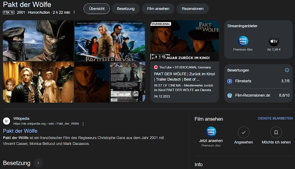Viewport: 295px width, 169px height.
Task: Mark the film as Angesehen
Action: coord(243,132)
